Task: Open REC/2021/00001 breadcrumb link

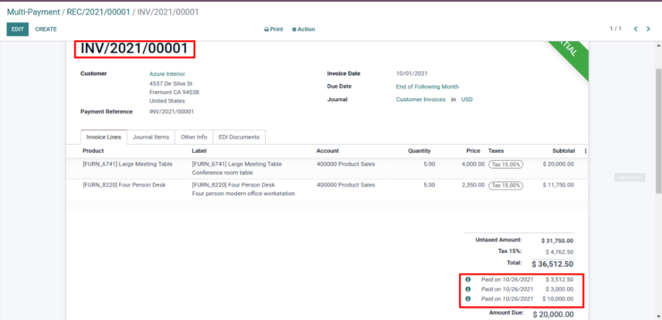Action: point(98,12)
